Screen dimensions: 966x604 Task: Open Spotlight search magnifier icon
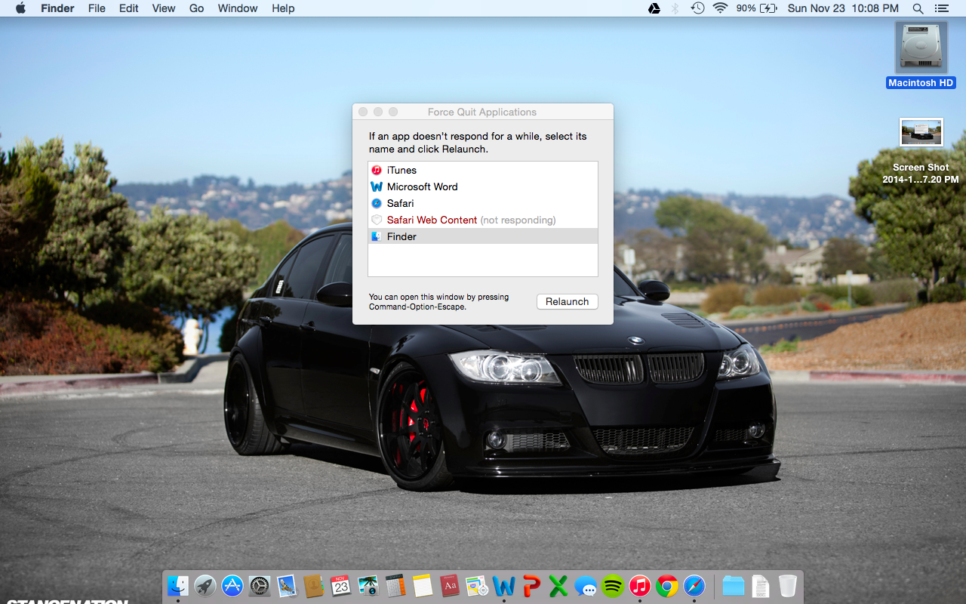tap(918, 8)
